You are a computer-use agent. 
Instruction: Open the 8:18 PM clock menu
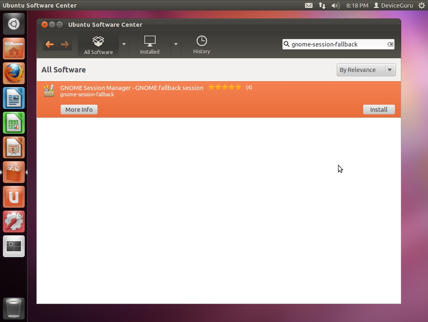pyautogui.click(x=357, y=5)
